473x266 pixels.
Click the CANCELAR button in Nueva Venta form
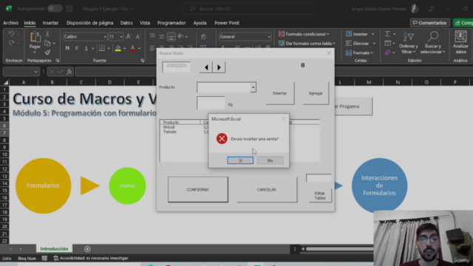267,189
